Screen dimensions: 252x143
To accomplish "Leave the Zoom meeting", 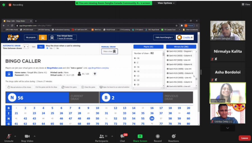I will pos(244,138).
